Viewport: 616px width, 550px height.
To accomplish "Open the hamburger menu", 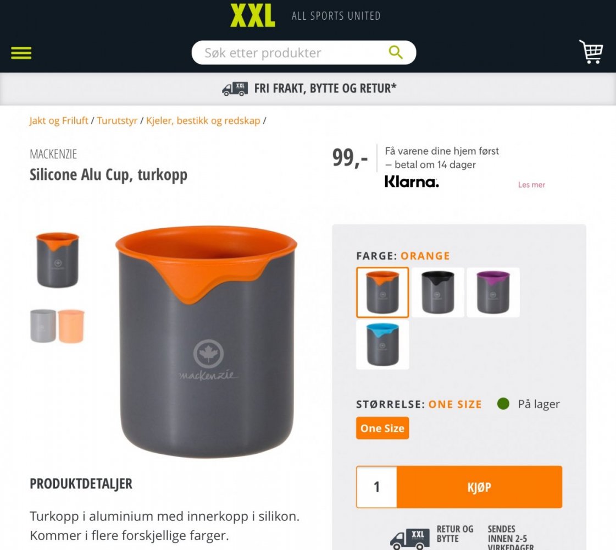I will click(x=21, y=53).
